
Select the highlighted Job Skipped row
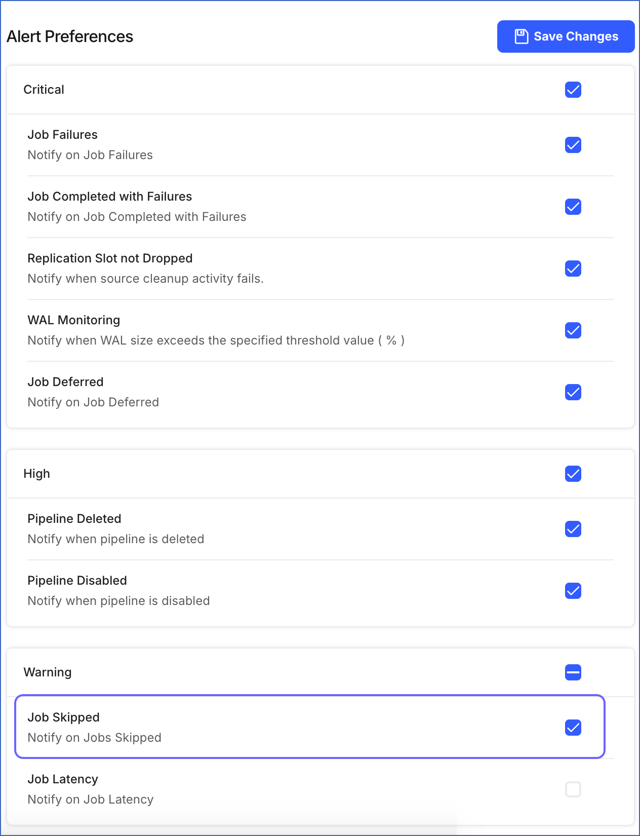[x=309, y=727]
